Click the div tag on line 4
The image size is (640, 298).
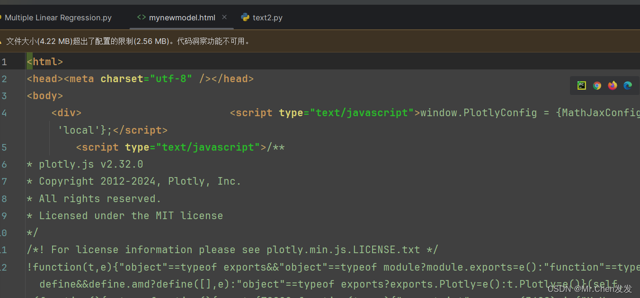pos(66,113)
